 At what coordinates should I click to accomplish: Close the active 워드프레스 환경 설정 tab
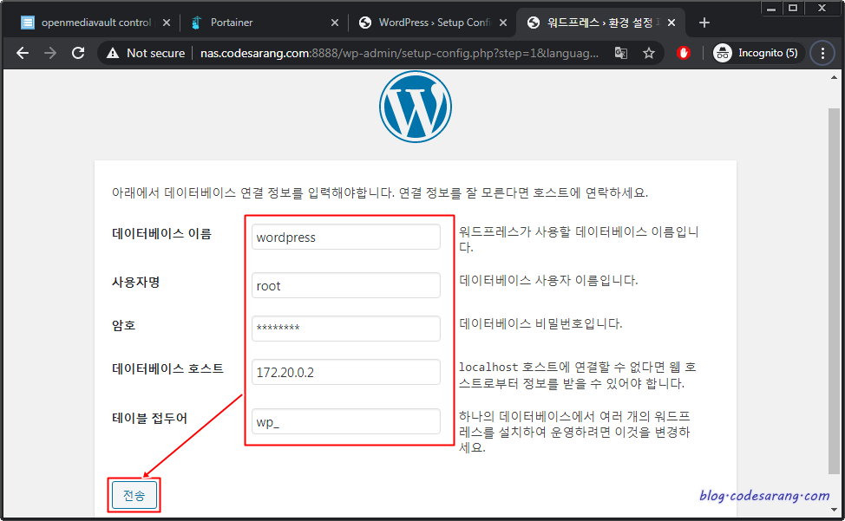(x=671, y=23)
